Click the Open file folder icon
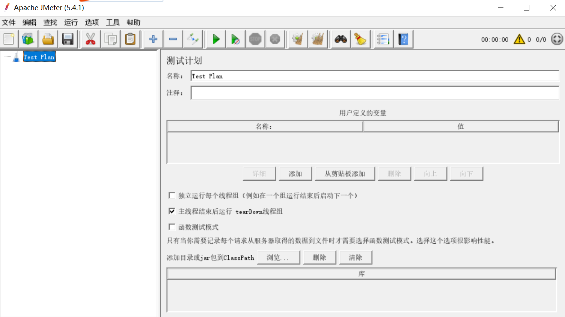565x317 pixels. 48,39
